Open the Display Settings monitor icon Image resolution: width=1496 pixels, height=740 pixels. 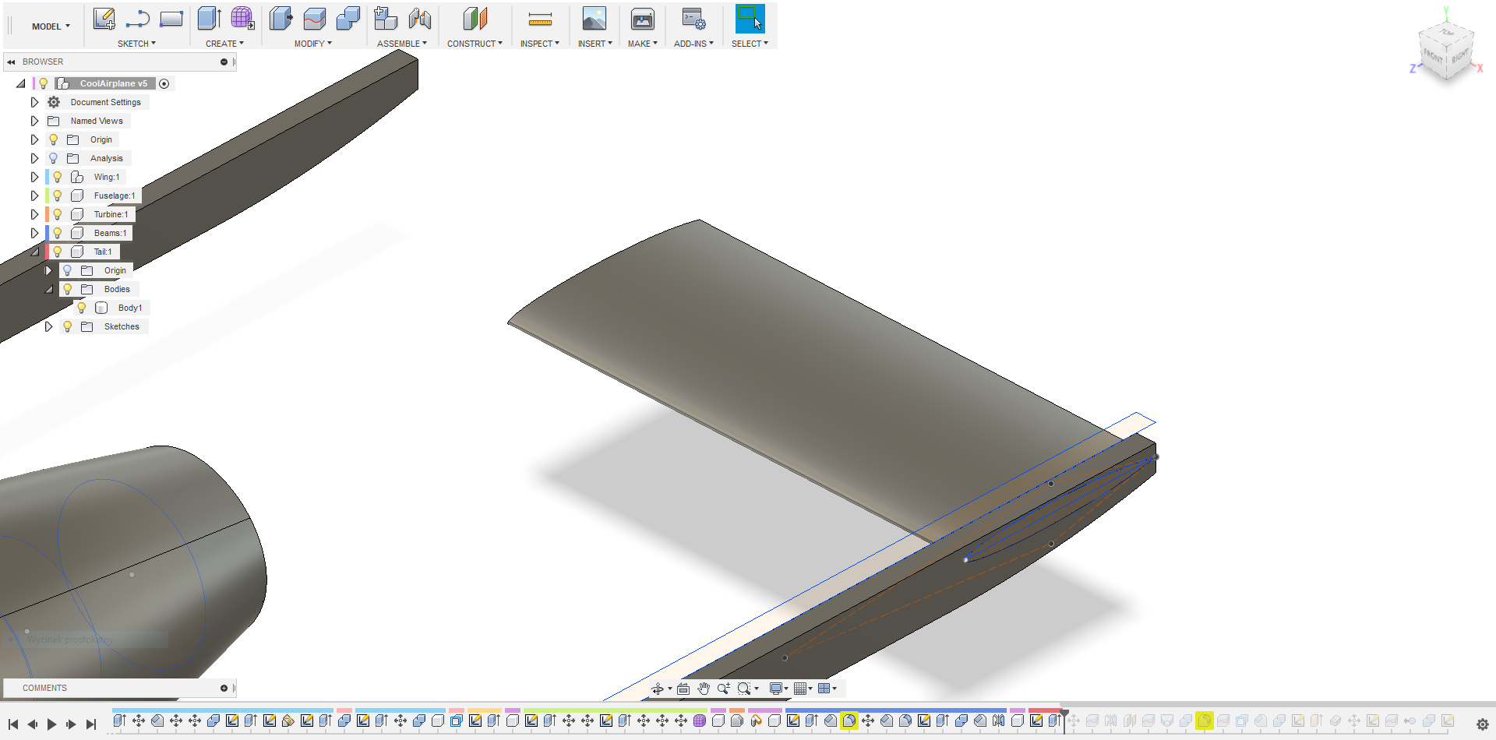[x=776, y=689]
